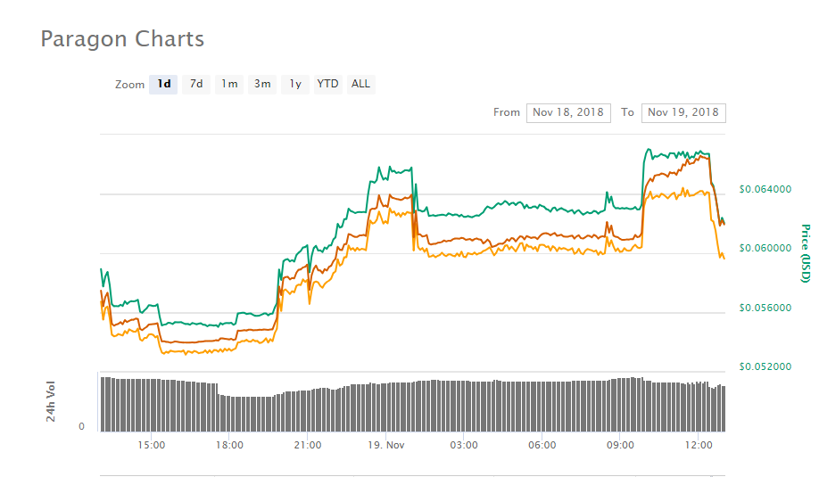This screenshot has height=477, width=819.
Task: Choose the 1y zoom option
Action: pyautogui.click(x=295, y=85)
